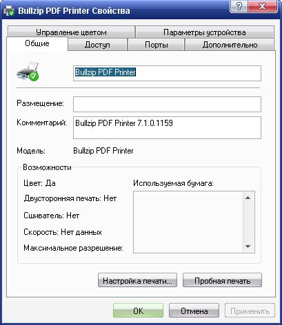Switch to the Доступ tab

click(x=97, y=45)
